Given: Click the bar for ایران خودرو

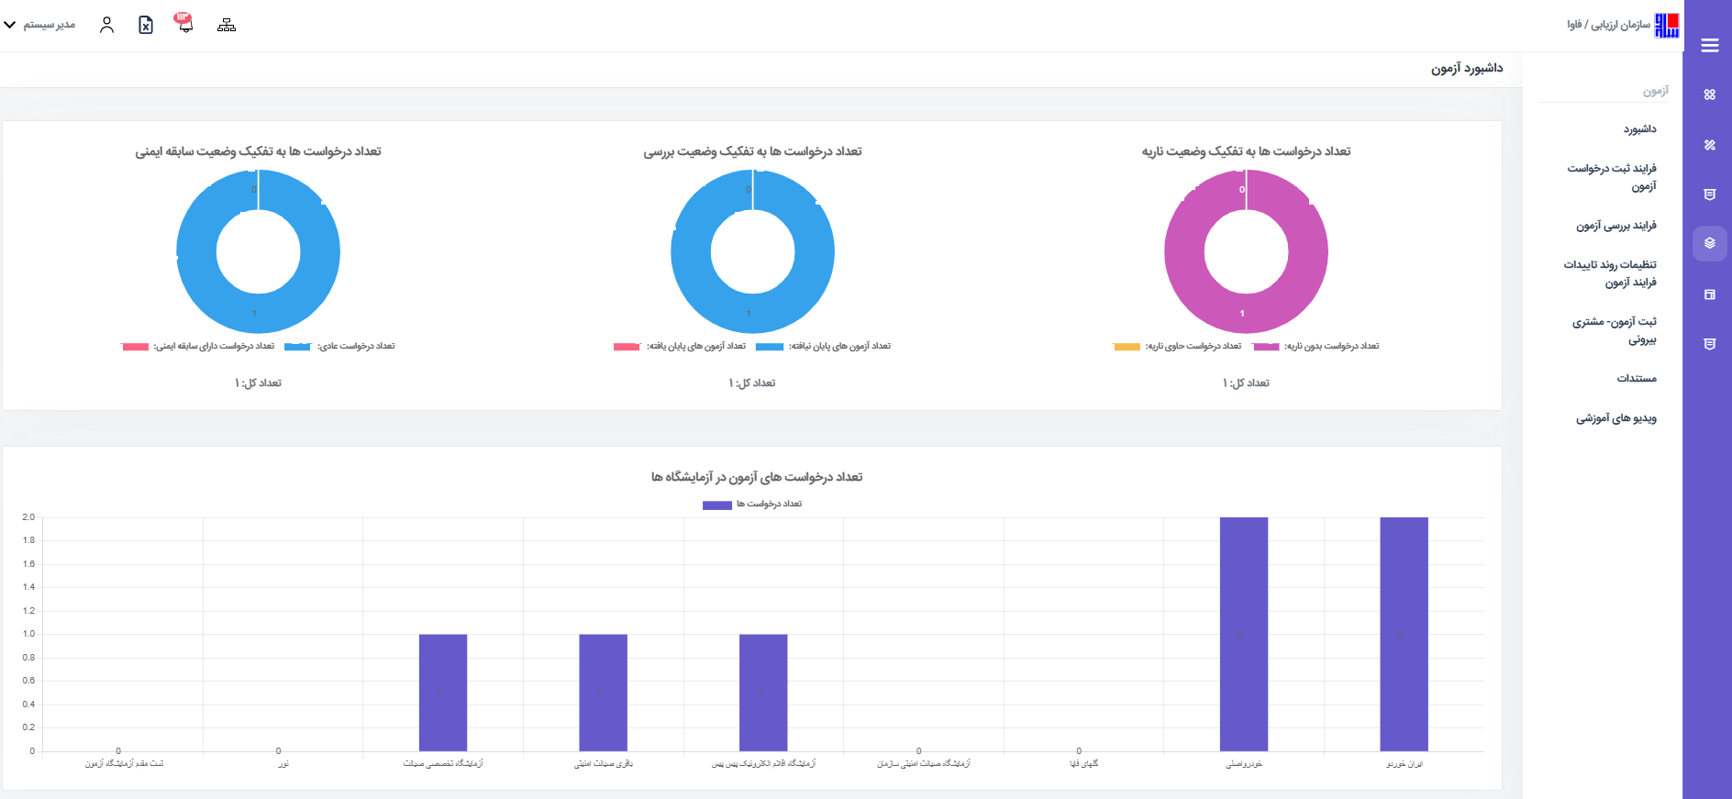Looking at the screenshot, I should pyautogui.click(x=1404, y=634).
